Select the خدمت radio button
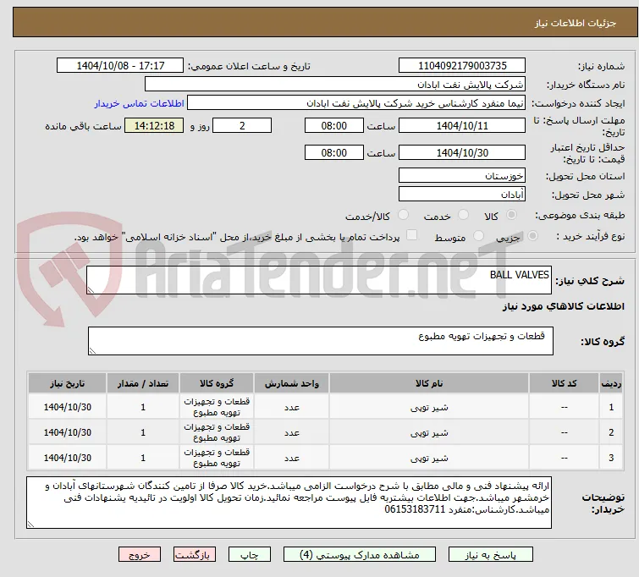The image size is (639, 577). (x=463, y=215)
